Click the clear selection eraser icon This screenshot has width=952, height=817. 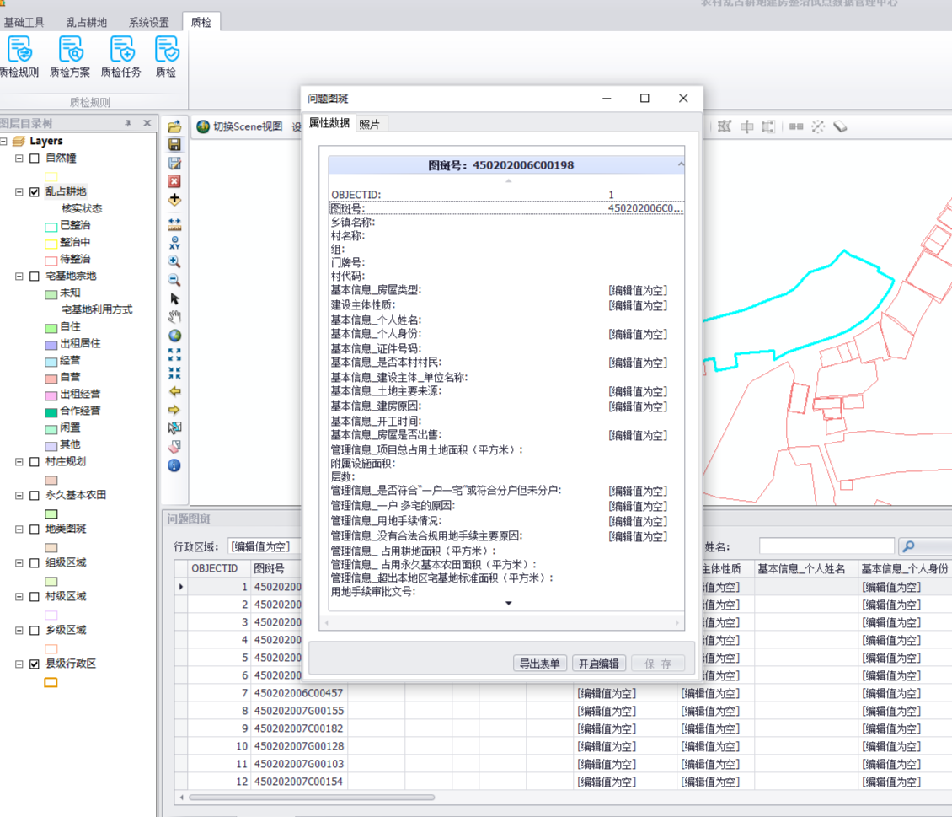pos(174,447)
